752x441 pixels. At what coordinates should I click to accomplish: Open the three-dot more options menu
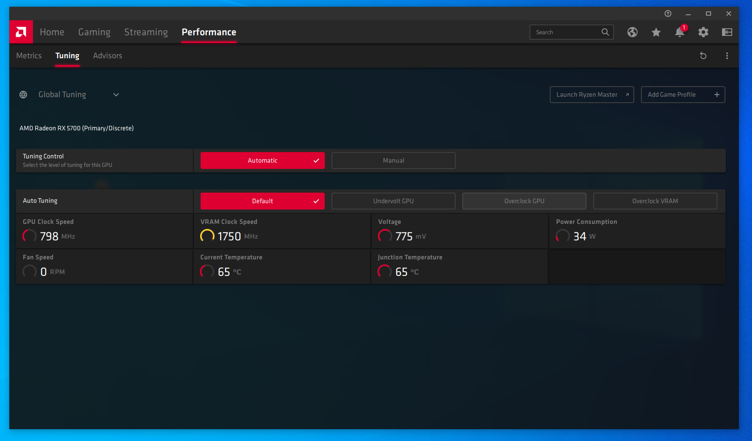(727, 56)
